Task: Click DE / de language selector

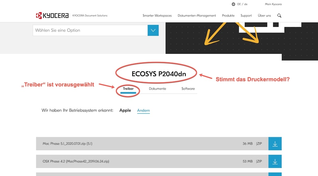Action: [x=242, y=4]
